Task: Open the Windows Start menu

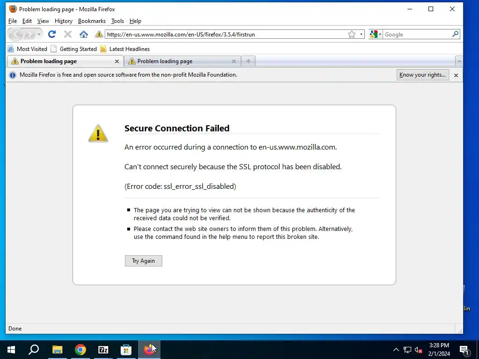Action: pyautogui.click(x=11, y=350)
